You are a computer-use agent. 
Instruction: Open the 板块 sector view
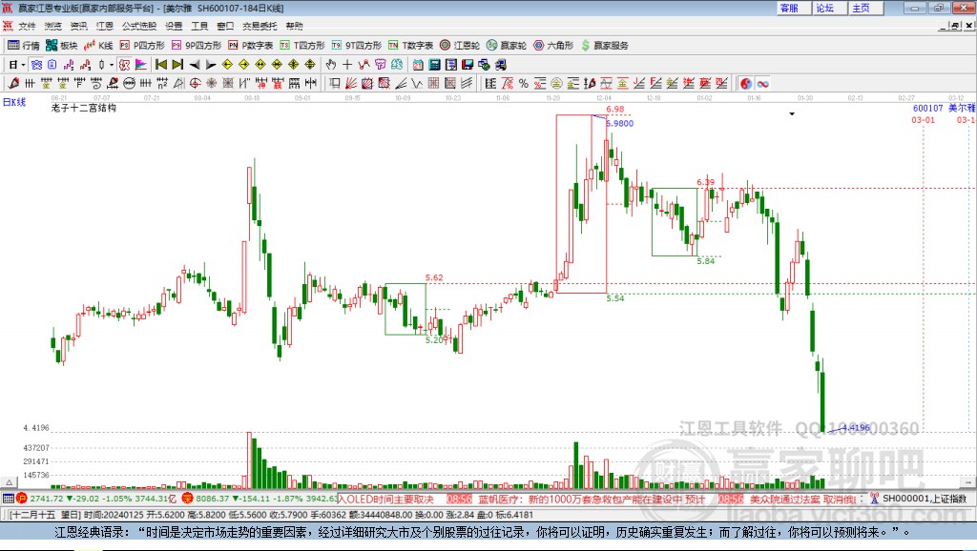tap(62, 46)
